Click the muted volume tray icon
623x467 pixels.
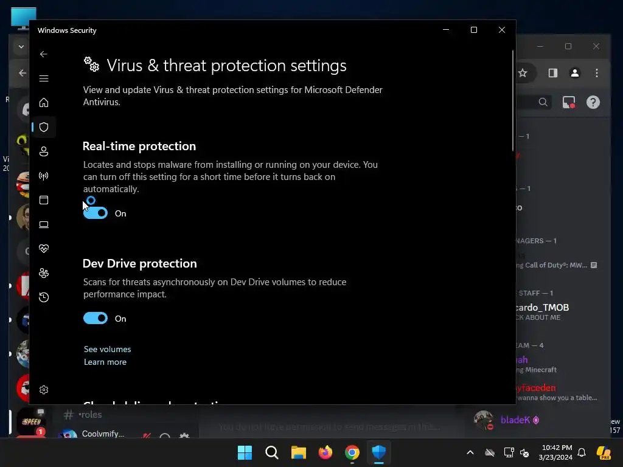(x=525, y=452)
